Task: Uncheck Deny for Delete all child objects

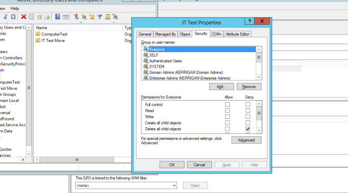Action: 248,129
